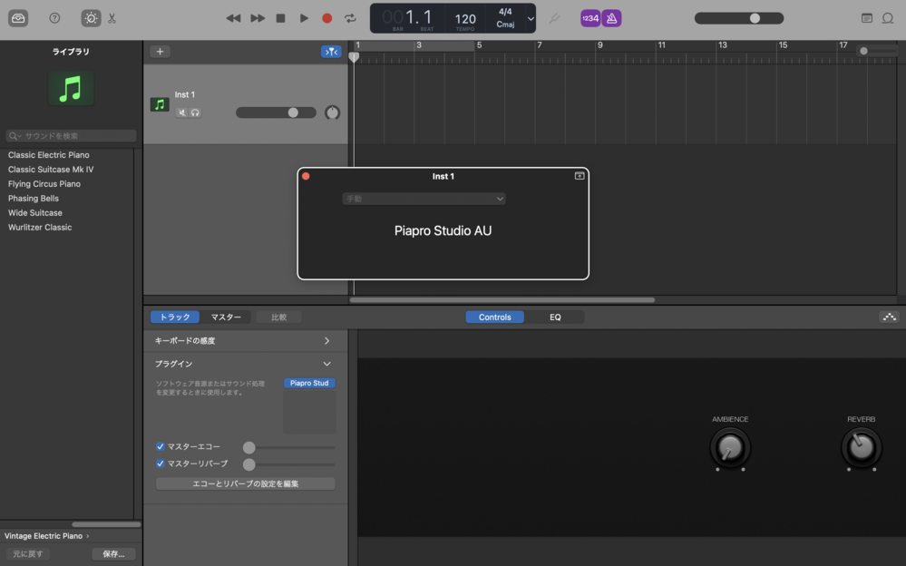Adjust the マスターリバーブ send slider
The width and height of the screenshot is (906, 566).
289,464
